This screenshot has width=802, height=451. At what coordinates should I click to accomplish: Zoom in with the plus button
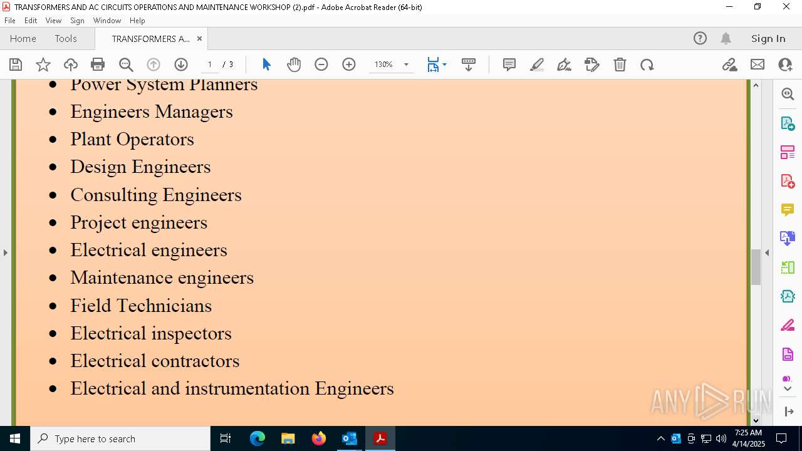(x=349, y=65)
